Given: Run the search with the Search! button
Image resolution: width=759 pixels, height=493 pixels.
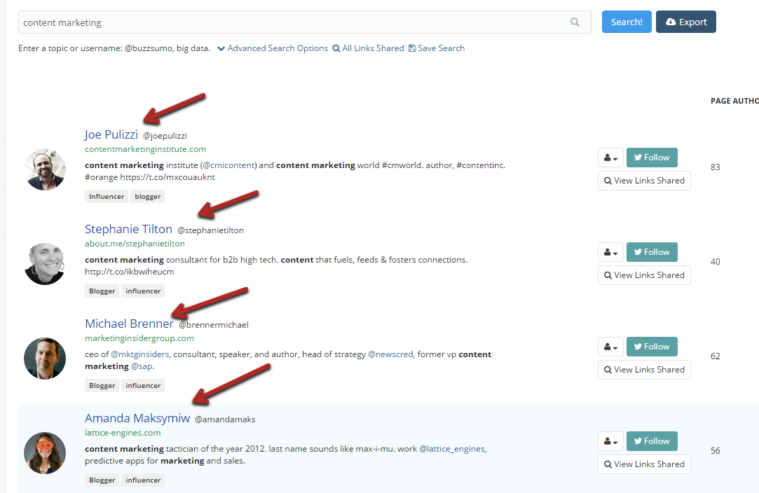Looking at the screenshot, I should [x=627, y=22].
